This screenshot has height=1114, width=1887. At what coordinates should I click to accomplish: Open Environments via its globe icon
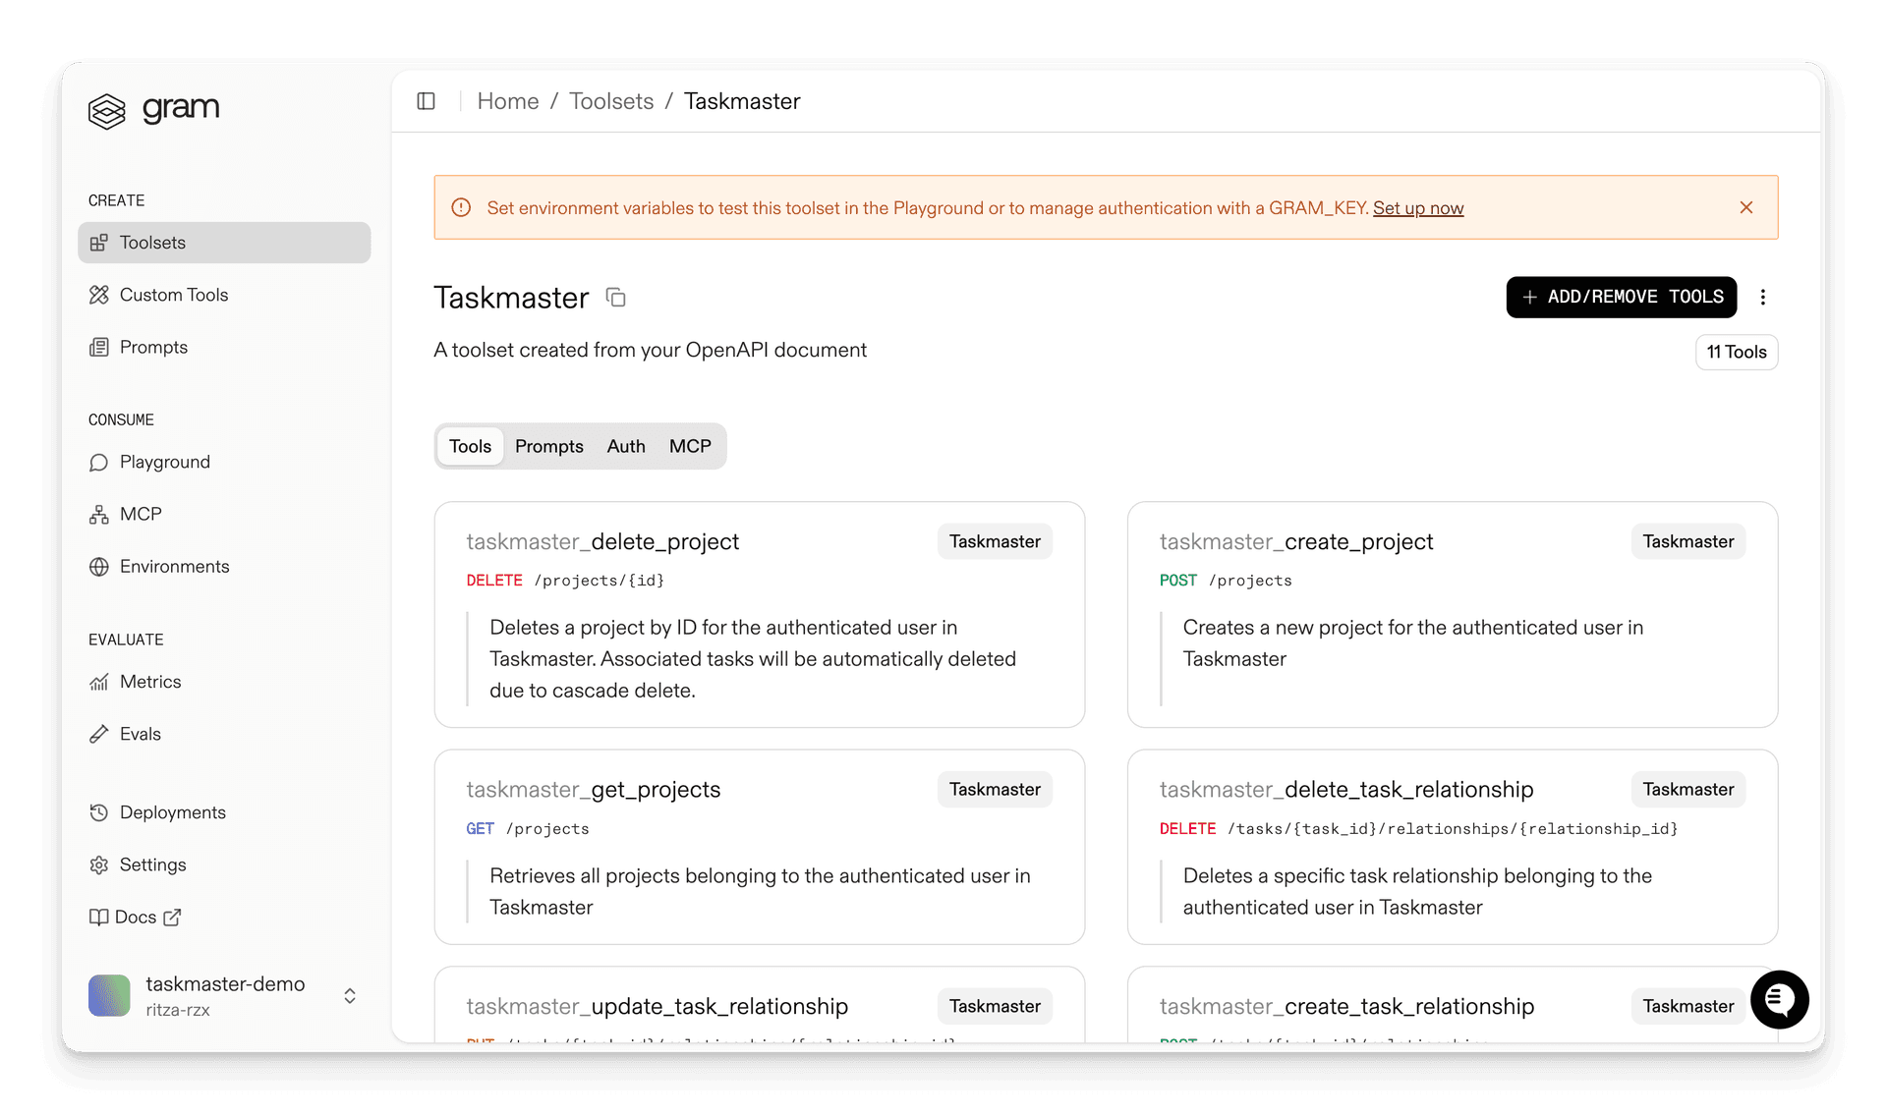[x=100, y=567]
